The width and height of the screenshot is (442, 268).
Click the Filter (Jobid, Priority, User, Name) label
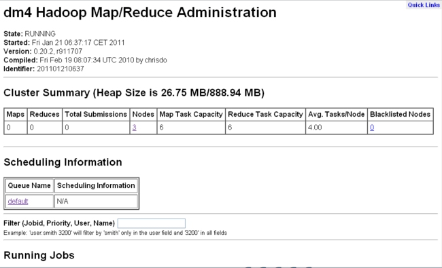coord(59,223)
